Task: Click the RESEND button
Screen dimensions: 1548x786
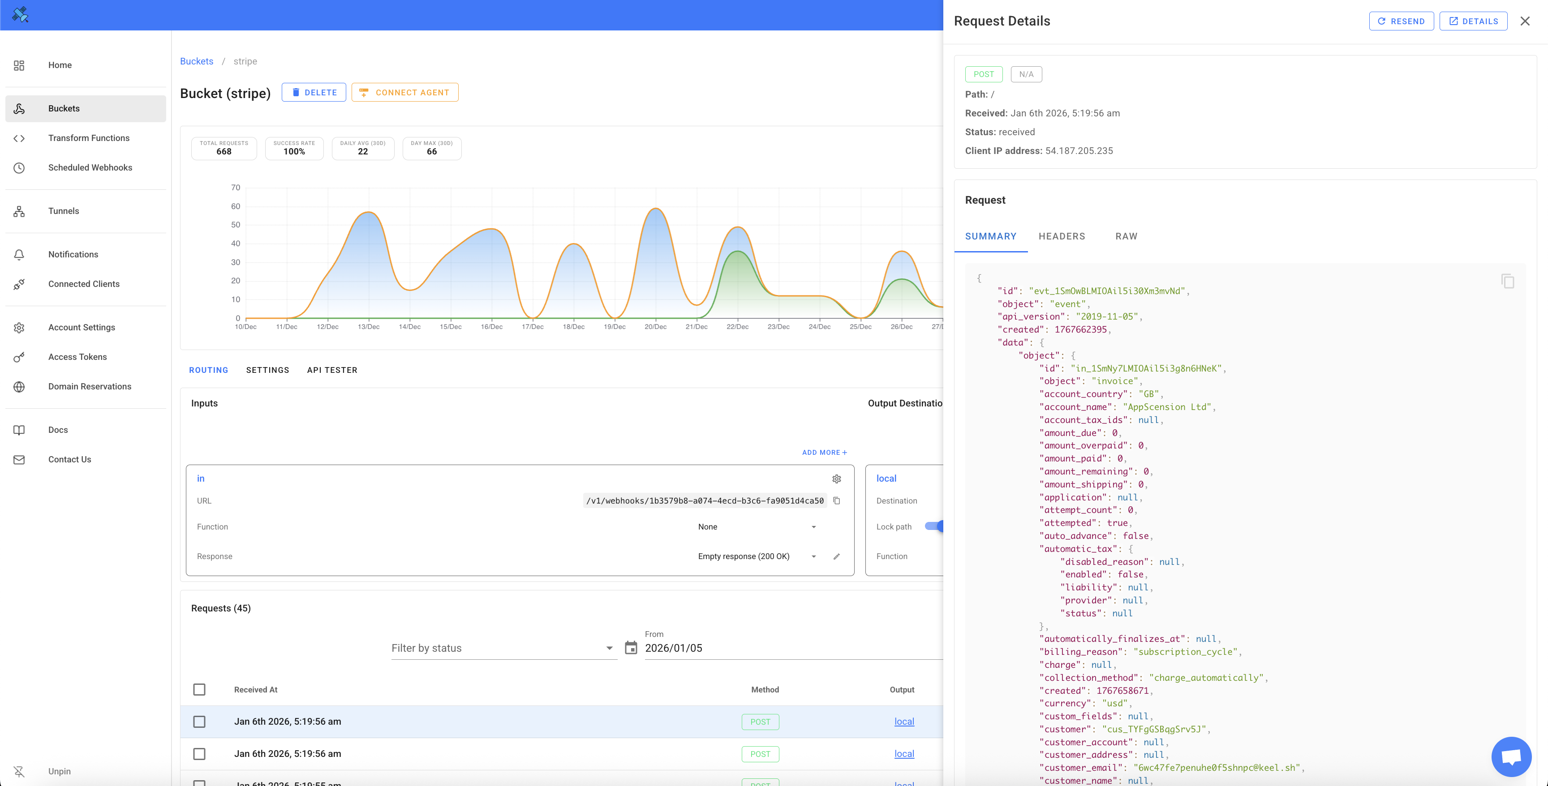Action: click(x=1402, y=21)
